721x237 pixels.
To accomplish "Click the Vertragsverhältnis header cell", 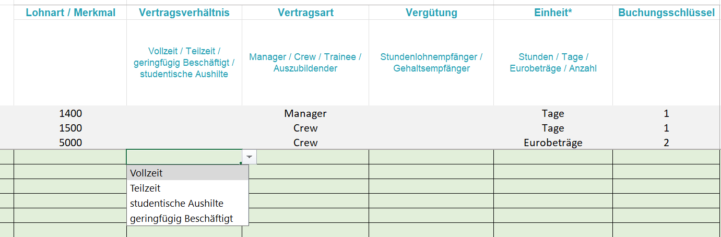I will [184, 13].
